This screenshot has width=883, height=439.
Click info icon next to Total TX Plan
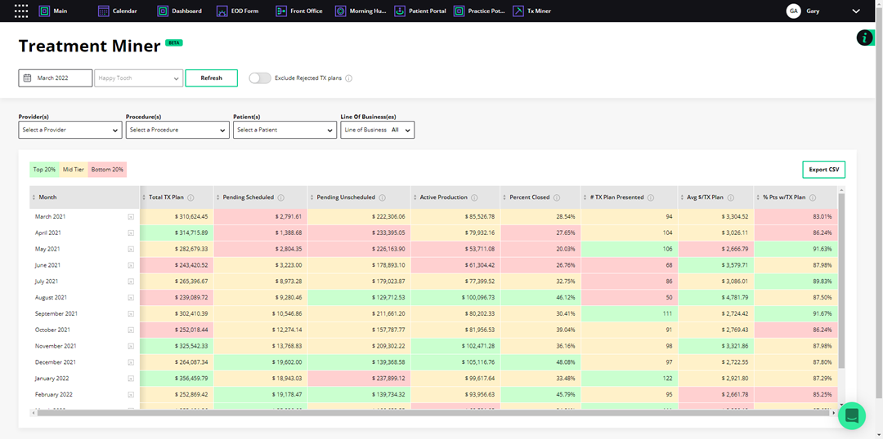click(x=190, y=197)
